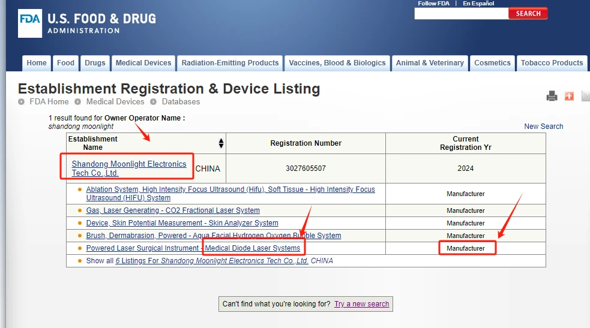This screenshot has height=328, width=590.
Task: Open Skin Analyzer System listing
Action: [x=182, y=223]
